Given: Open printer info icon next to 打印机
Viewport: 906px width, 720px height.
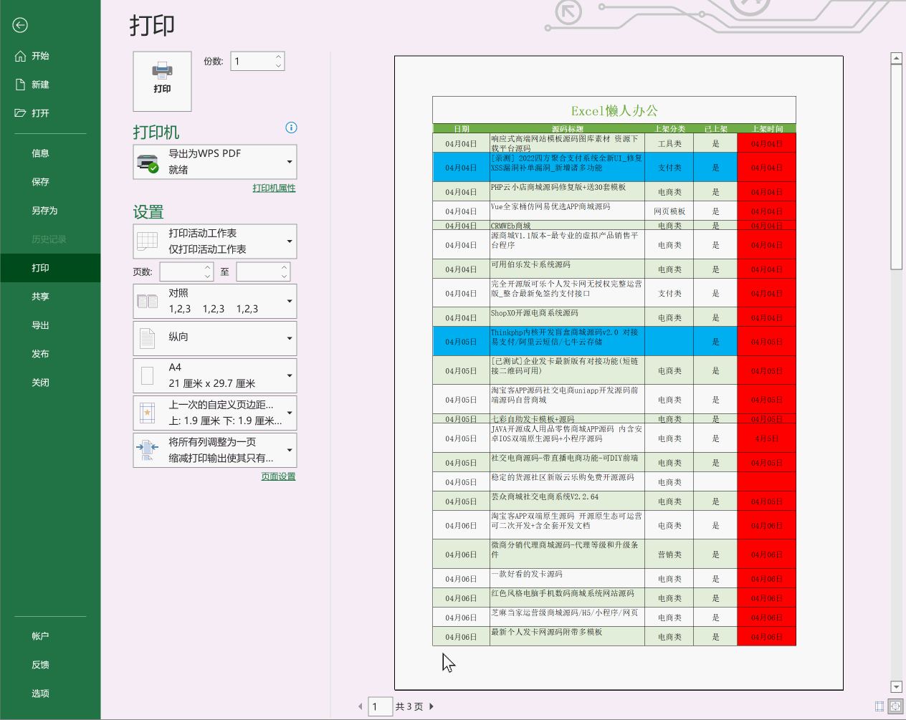Looking at the screenshot, I should click(x=291, y=128).
